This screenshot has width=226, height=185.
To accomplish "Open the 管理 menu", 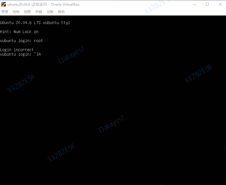I will (5, 12).
